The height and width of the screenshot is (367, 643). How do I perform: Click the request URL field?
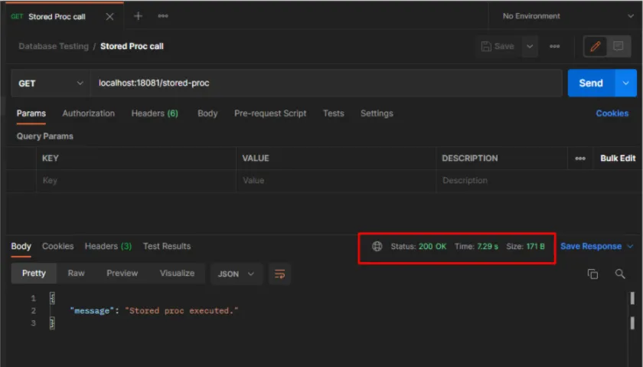[326, 84]
